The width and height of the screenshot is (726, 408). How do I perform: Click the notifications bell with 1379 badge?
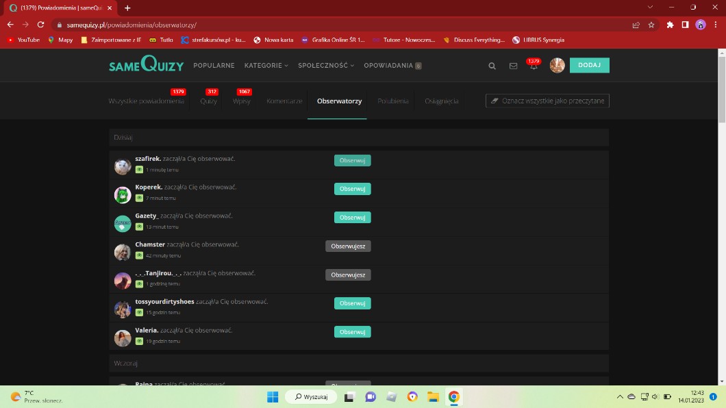(x=534, y=66)
